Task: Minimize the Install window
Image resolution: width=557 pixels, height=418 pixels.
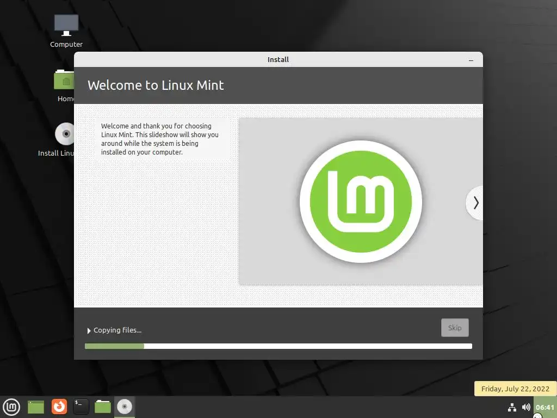Action: (x=471, y=60)
